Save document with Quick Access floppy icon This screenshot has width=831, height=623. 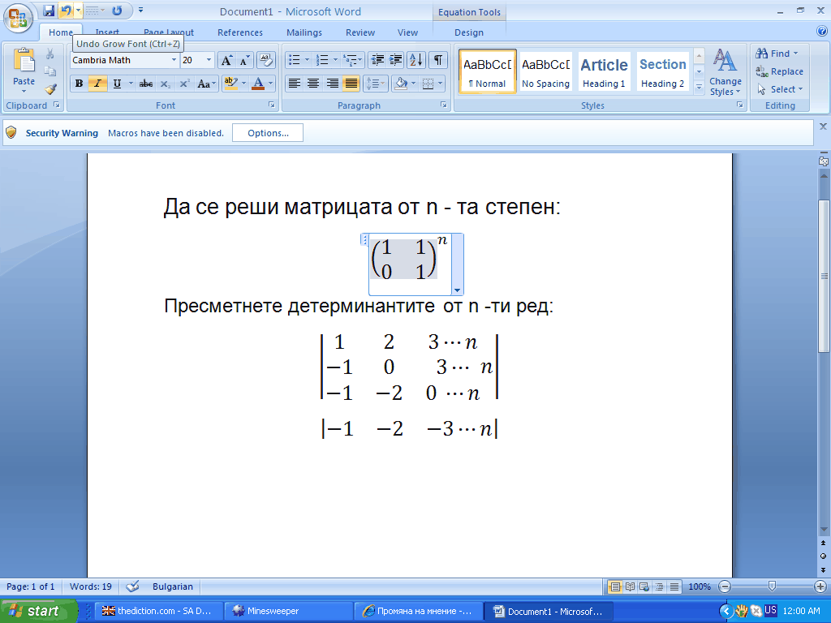(49, 11)
